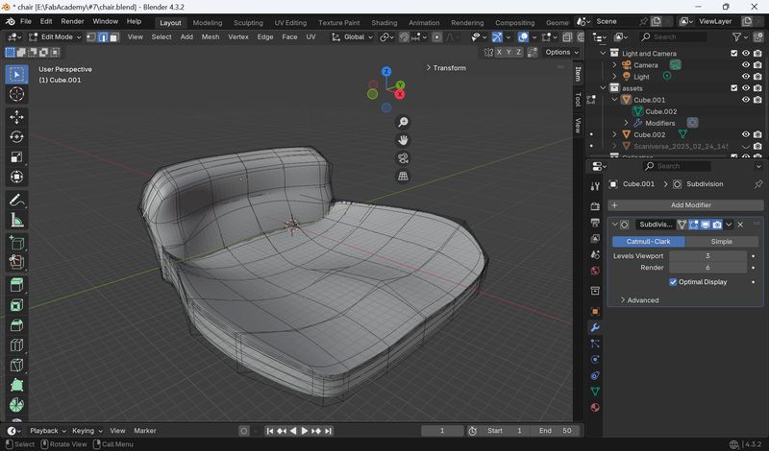Image resolution: width=769 pixels, height=451 pixels.
Task: Open the Render menu
Action: [x=72, y=21]
